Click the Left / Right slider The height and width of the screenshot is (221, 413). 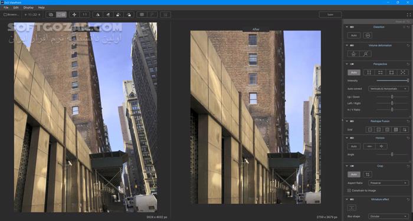click(392, 103)
